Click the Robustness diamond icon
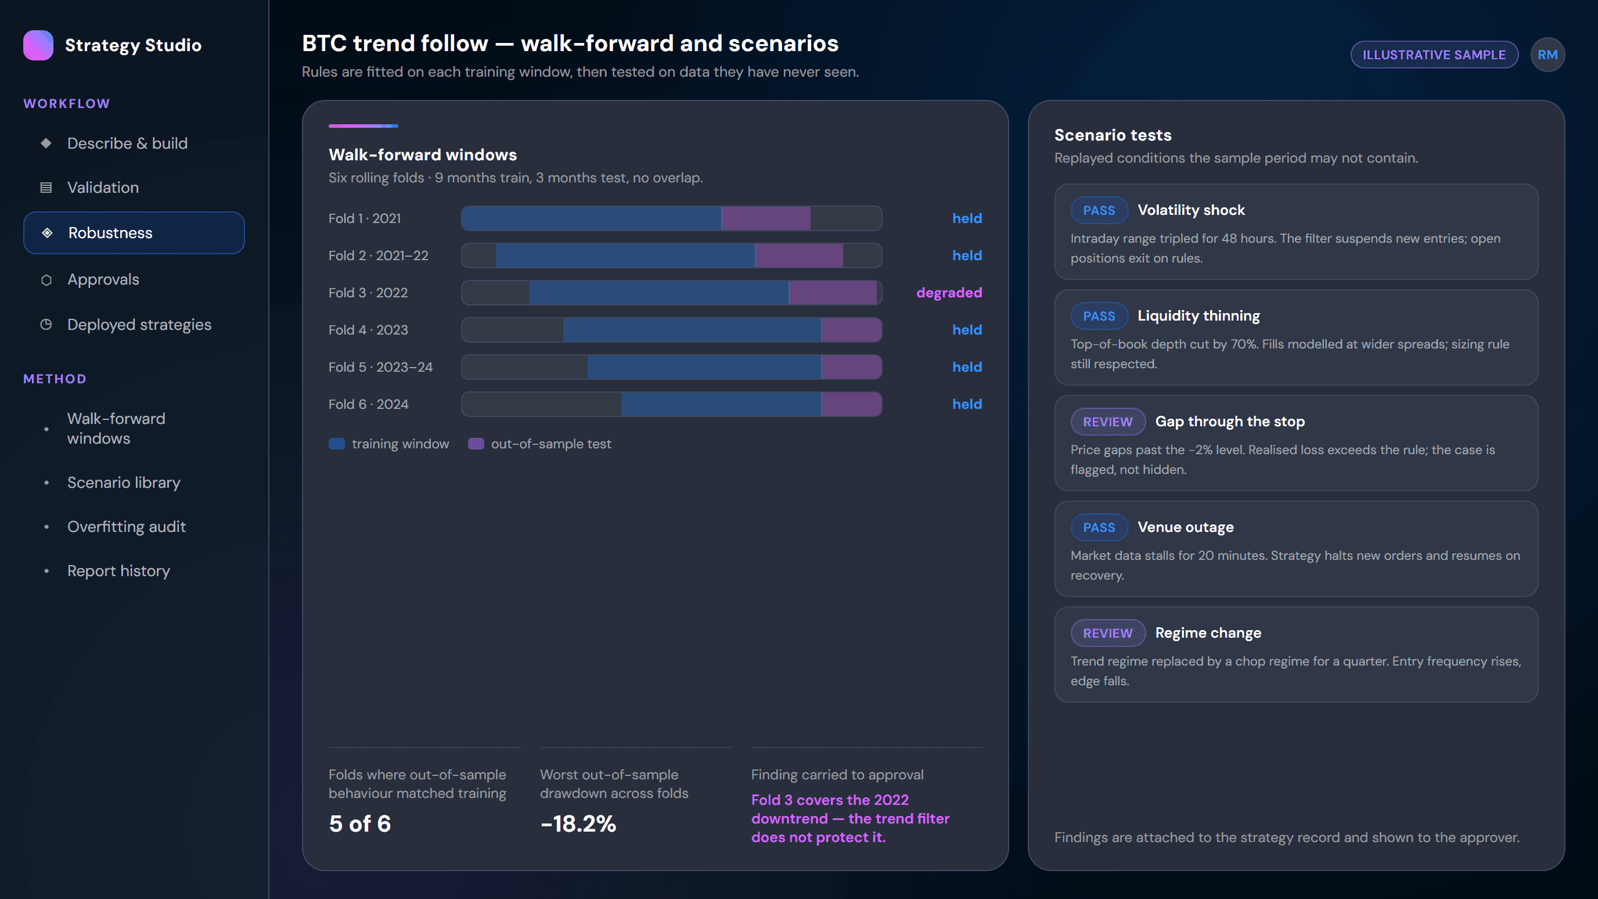 click(47, 233)
